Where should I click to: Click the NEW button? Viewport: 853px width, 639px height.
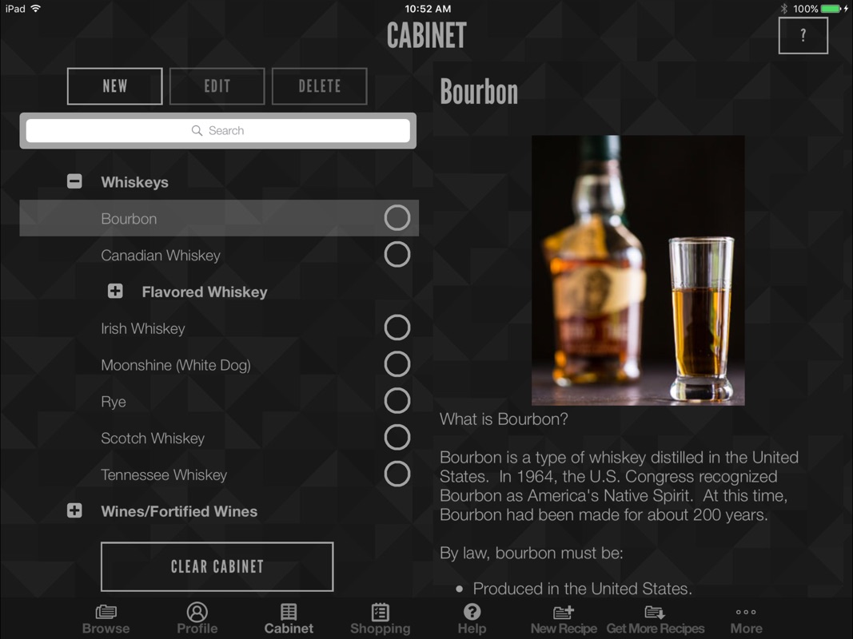click(115, 85)
